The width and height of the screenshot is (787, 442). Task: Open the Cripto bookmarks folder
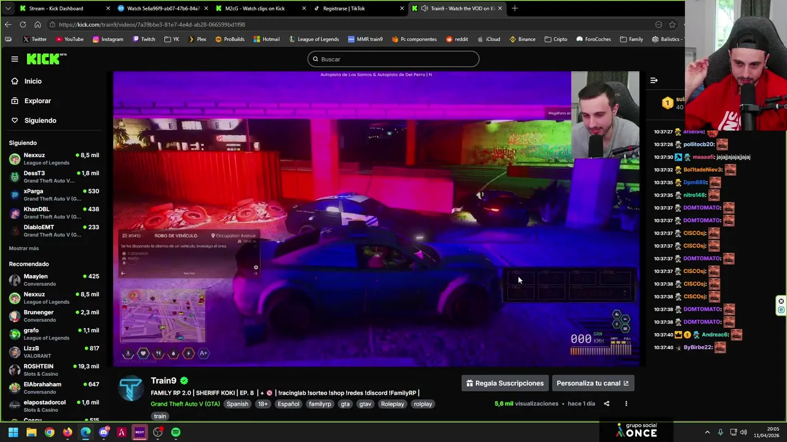(x=556, y=39)
